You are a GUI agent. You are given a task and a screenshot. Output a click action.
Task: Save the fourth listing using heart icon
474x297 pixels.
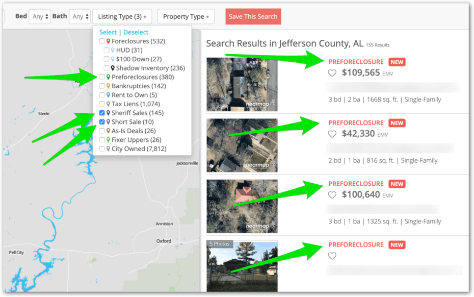(x=332, y=256)
